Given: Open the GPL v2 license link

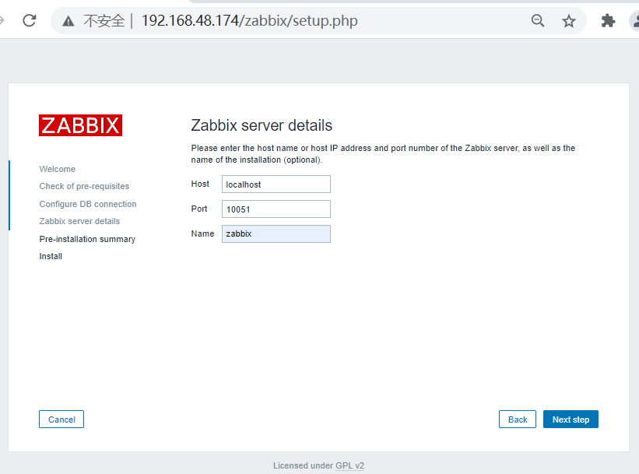Looking at the screenshot, I should (x=349, y=465).
